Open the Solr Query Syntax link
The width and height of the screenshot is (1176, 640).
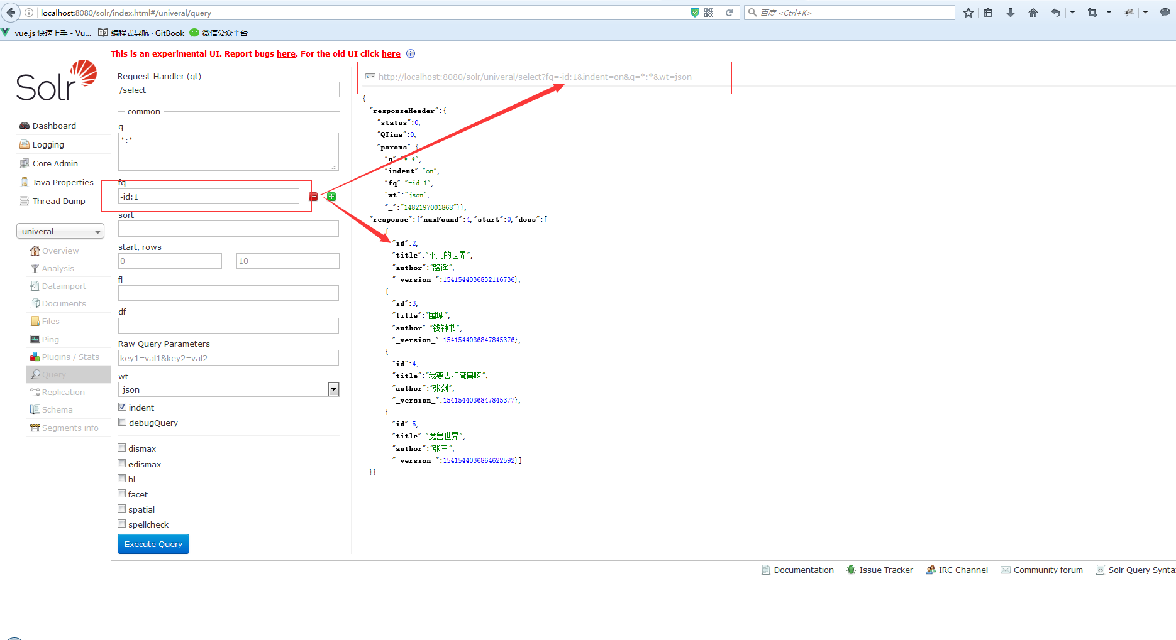pos(1135,570)
